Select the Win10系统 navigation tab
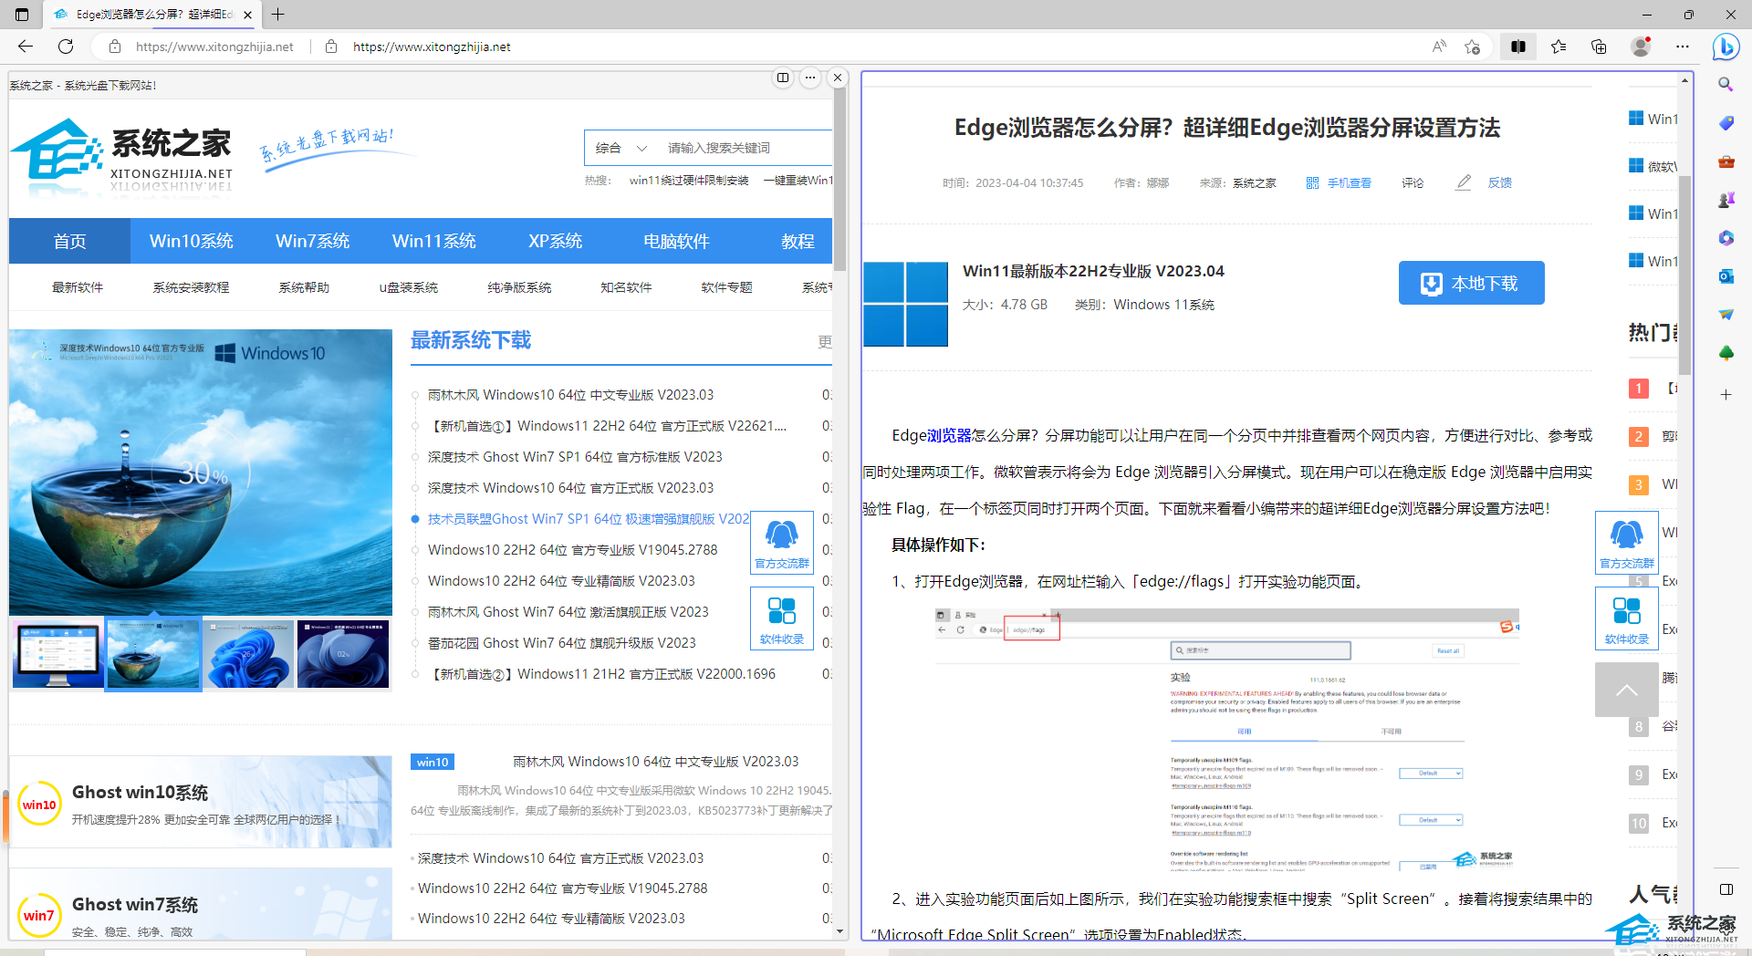Viewport: 1752px width, 956px height. click(192, 241)
